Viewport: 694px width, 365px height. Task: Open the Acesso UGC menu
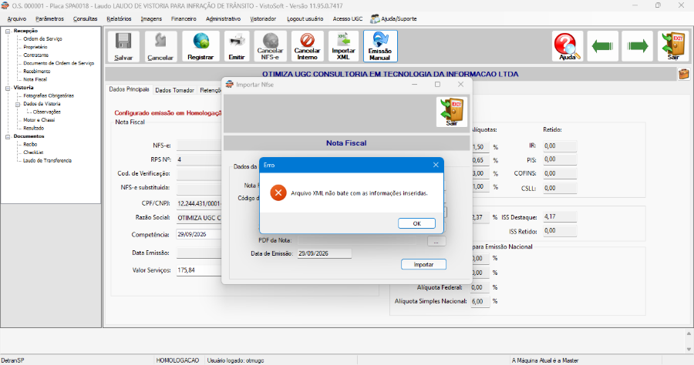(x=348, y=18)
